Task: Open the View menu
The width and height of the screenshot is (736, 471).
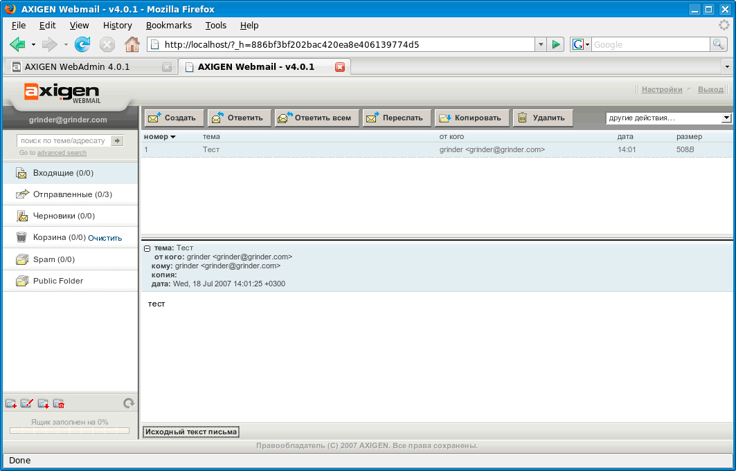Action: pos(80,26)
